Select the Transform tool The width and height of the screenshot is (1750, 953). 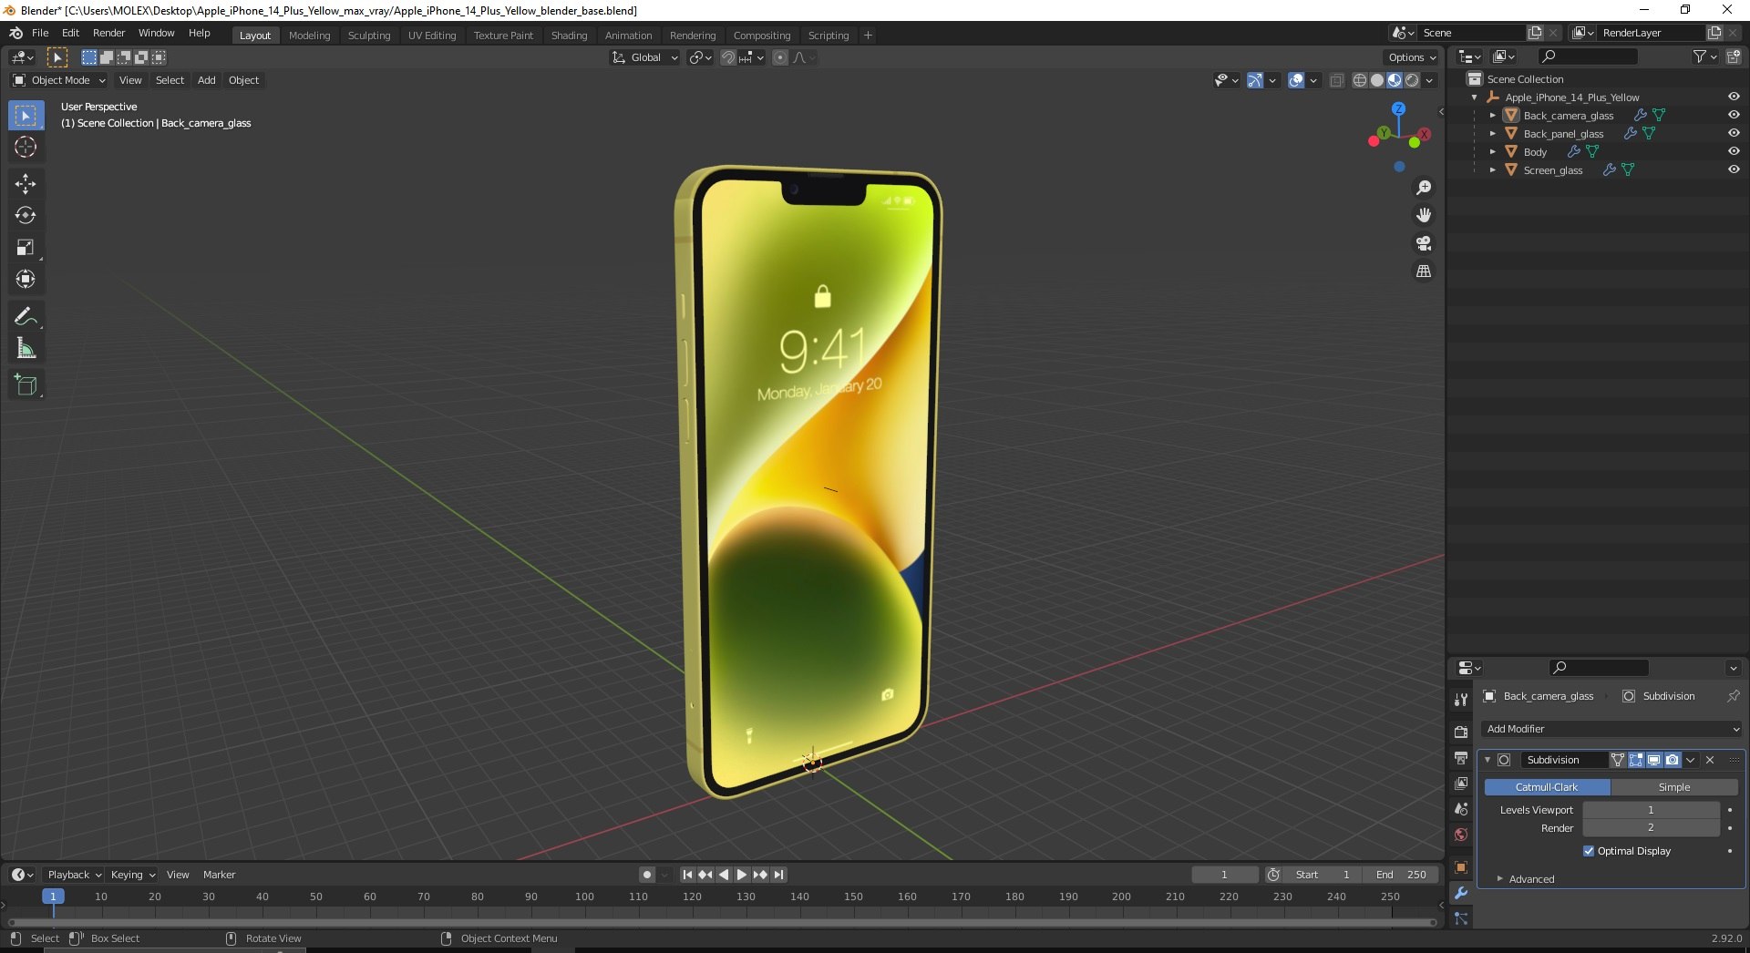click(x=26, y=280)
